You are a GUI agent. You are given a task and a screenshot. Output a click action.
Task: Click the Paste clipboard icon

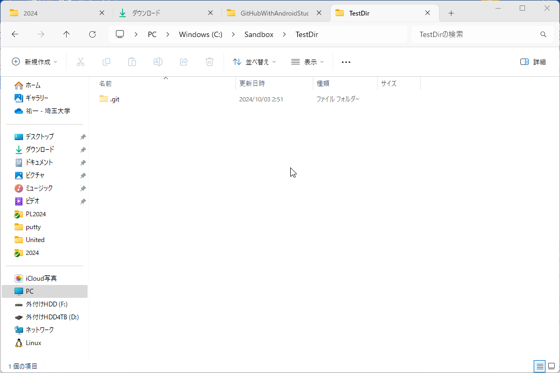[132, 62]
